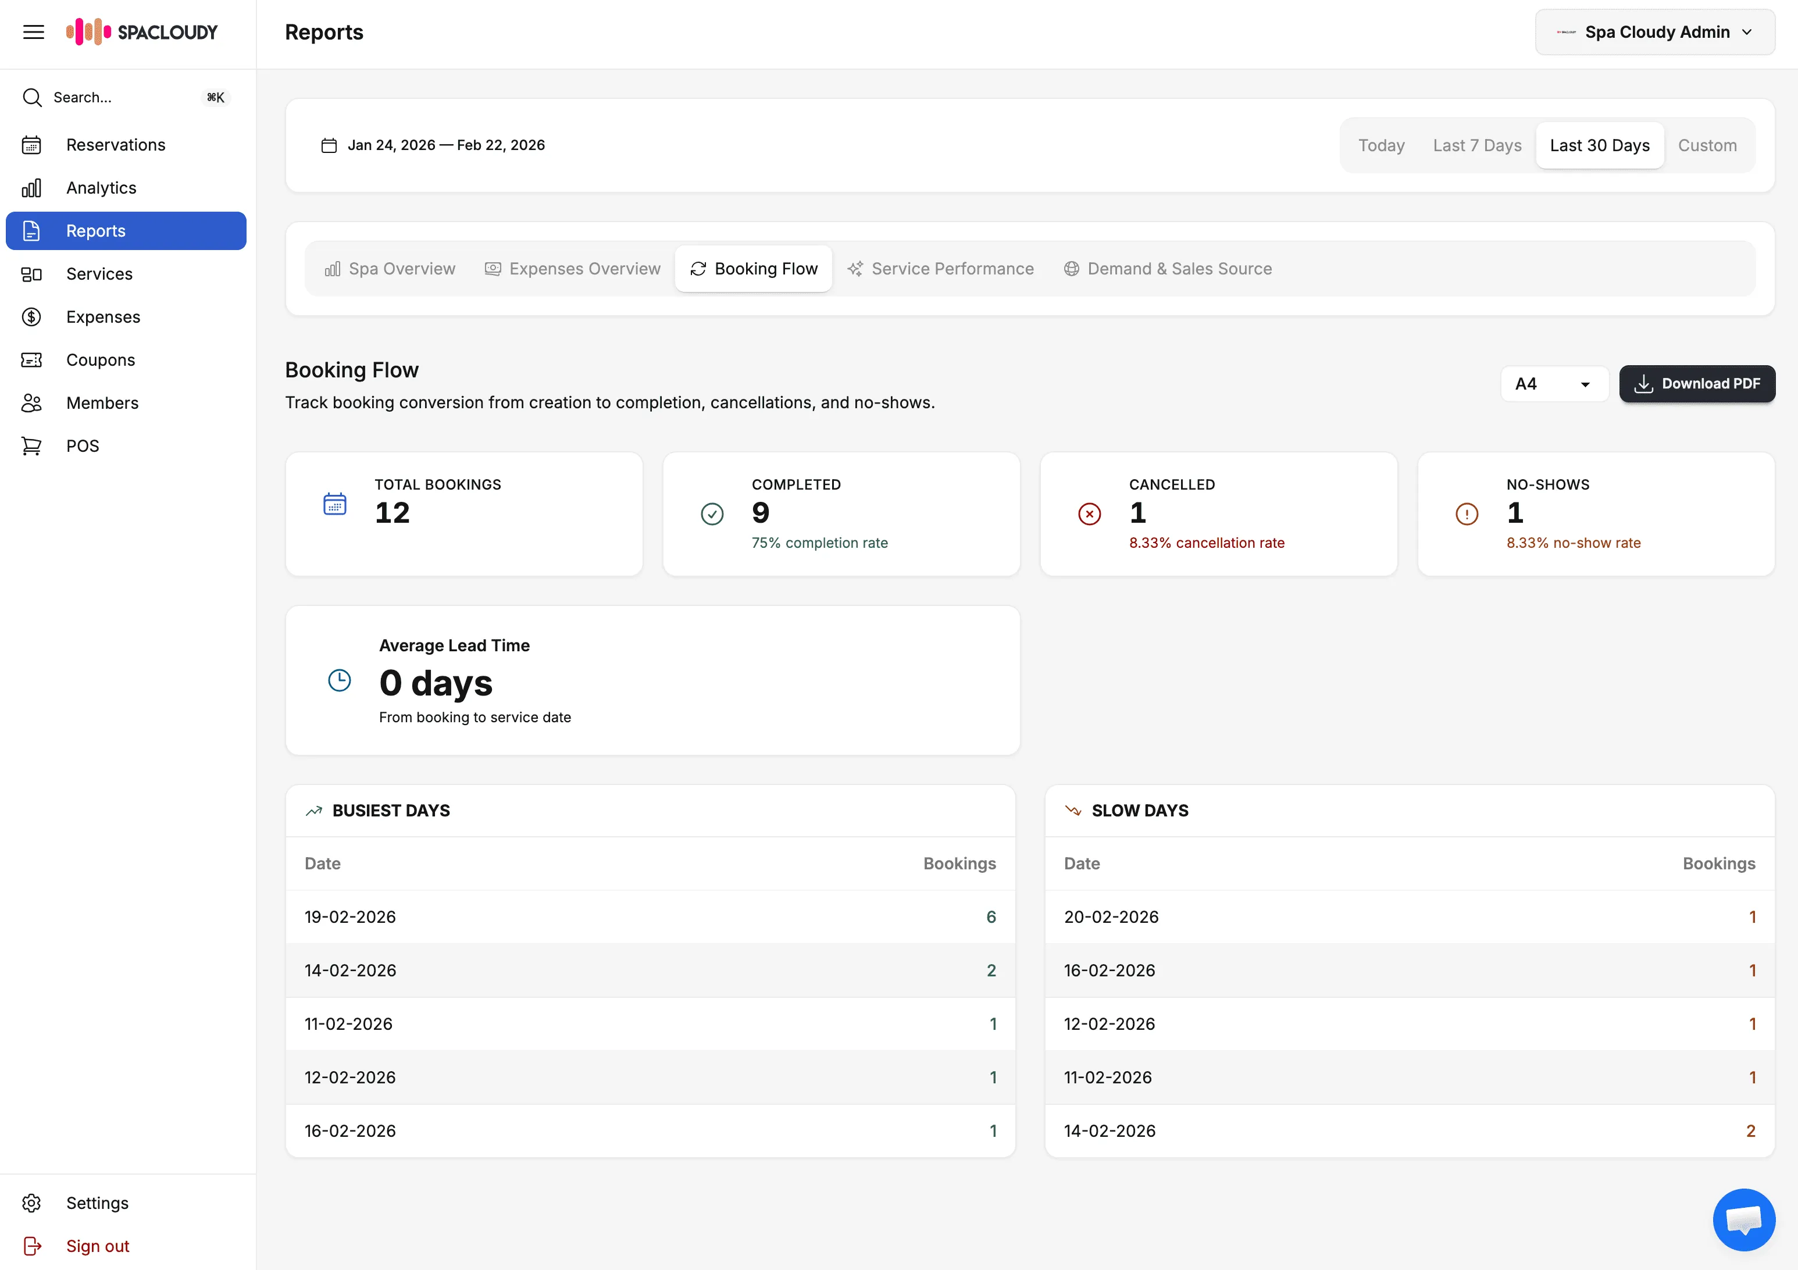Image resolution: width=1798 pixels, height=1270 pixels.
Task: Click the Sign out link
Action: (97, 1246)
